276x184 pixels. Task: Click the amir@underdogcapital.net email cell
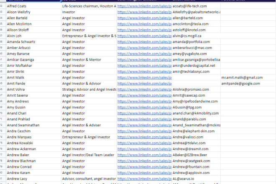coord(196,66)
